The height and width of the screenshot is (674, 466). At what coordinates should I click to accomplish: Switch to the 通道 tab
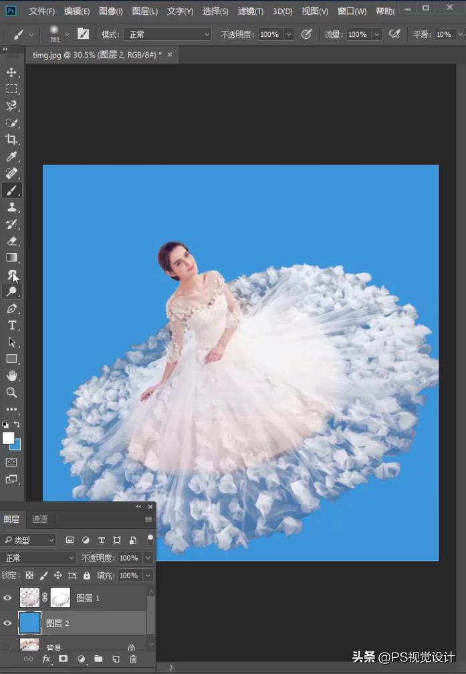[x=39, y=519]
